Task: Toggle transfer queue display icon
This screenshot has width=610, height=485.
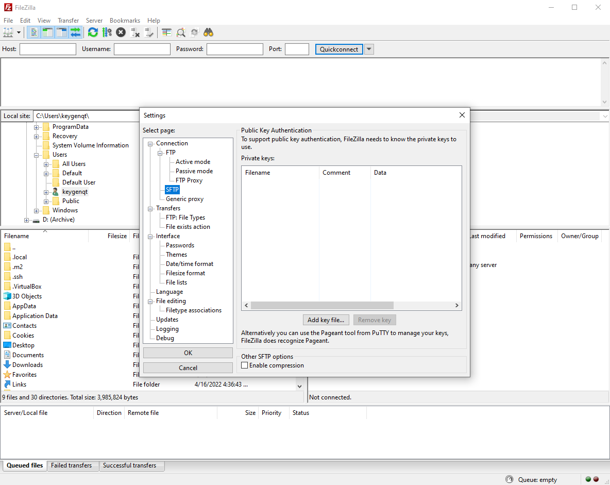Action: click(x=75, y=32)
